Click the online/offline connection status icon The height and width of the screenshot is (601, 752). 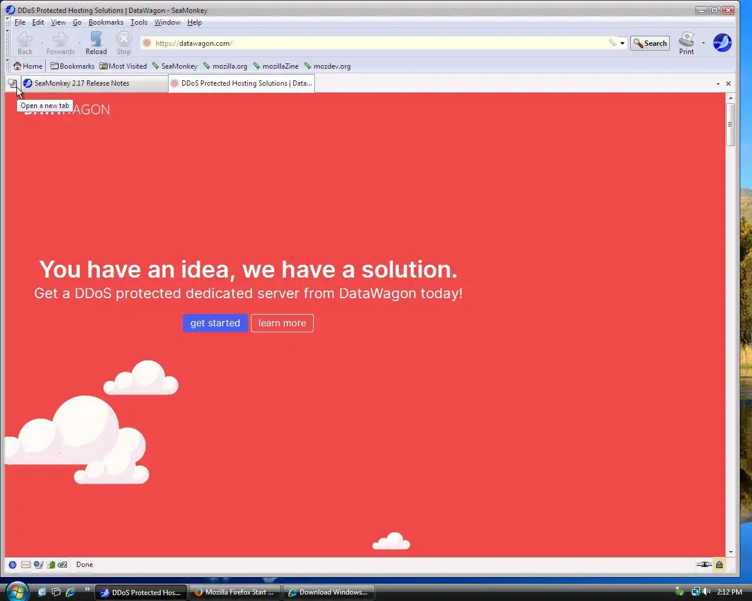point(704,565)
